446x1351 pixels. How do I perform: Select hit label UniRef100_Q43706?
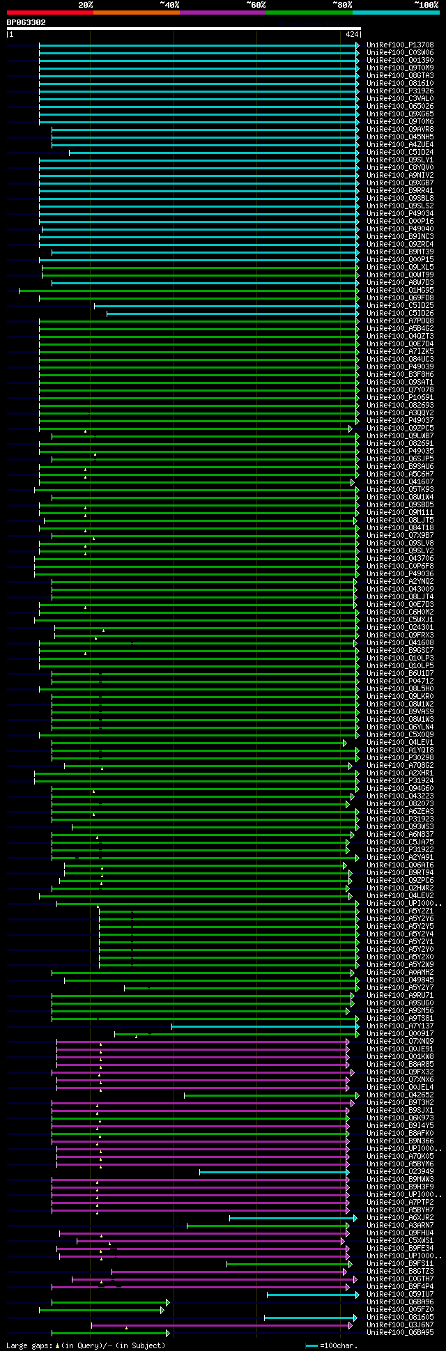point(400,559)
